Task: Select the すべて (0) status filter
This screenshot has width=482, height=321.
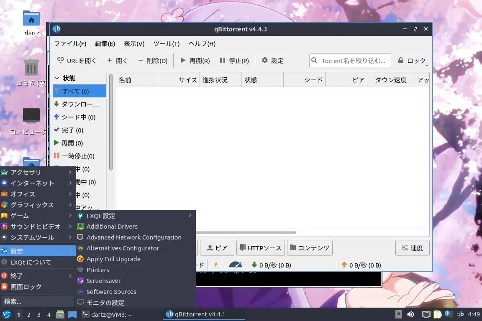Action: (79, 91)
